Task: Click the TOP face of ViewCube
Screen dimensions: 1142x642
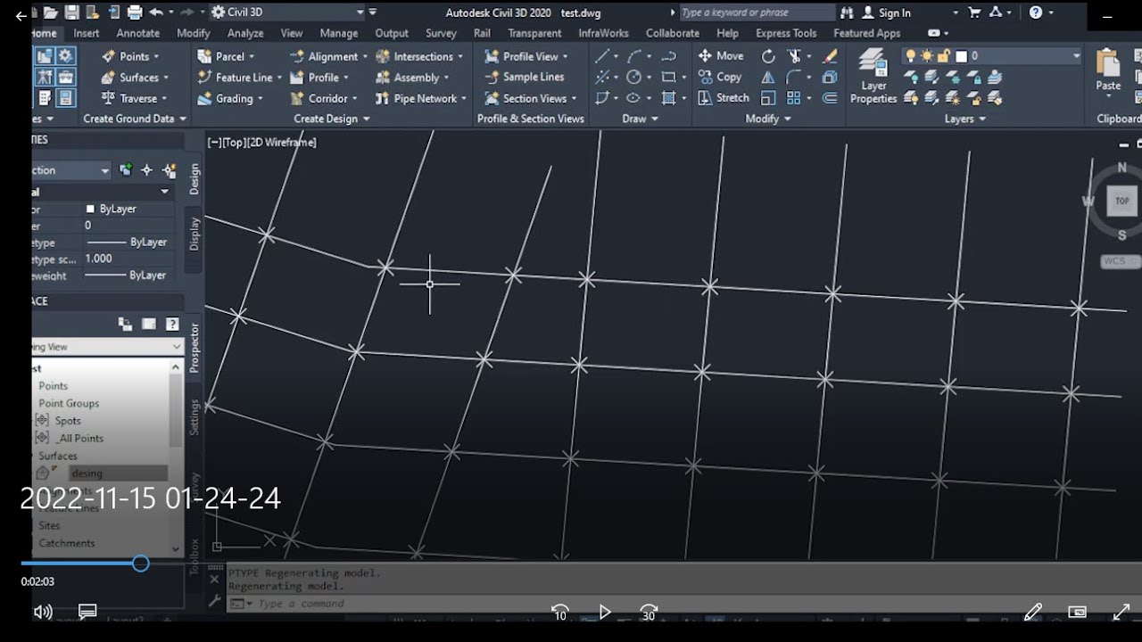Action: tap(1121, 201)
